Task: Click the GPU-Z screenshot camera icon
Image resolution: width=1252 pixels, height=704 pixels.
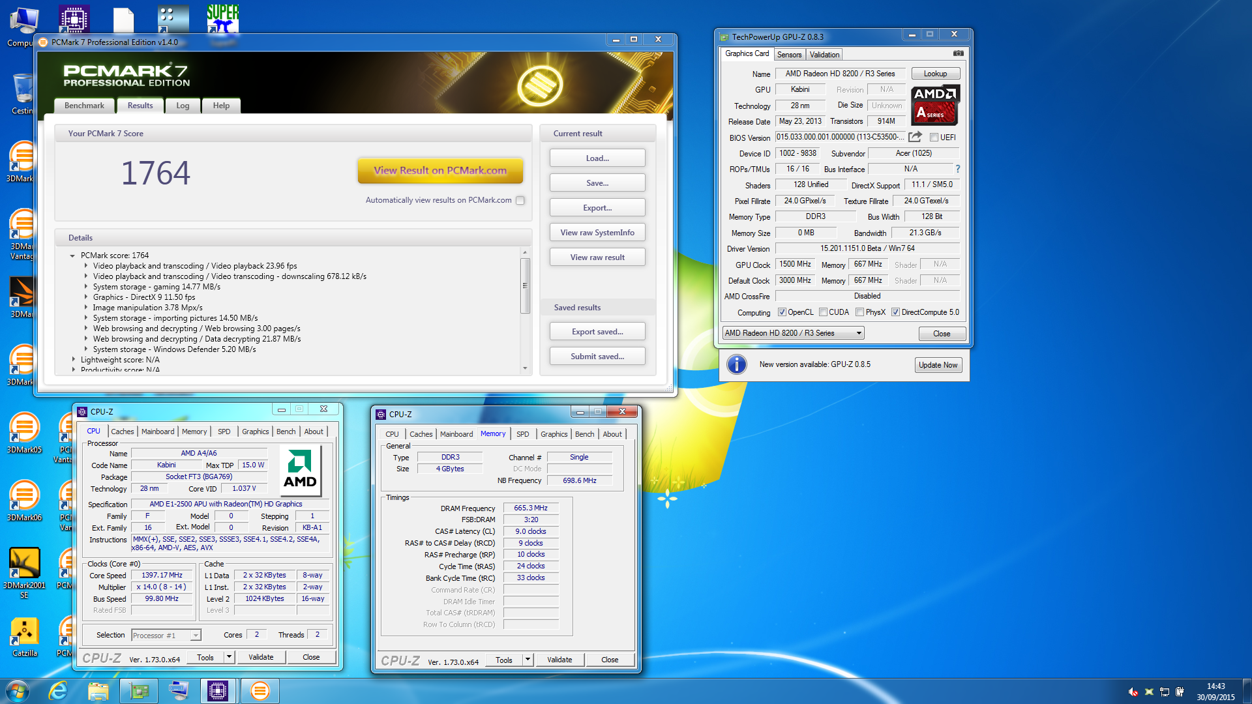Action: point(958,53)
